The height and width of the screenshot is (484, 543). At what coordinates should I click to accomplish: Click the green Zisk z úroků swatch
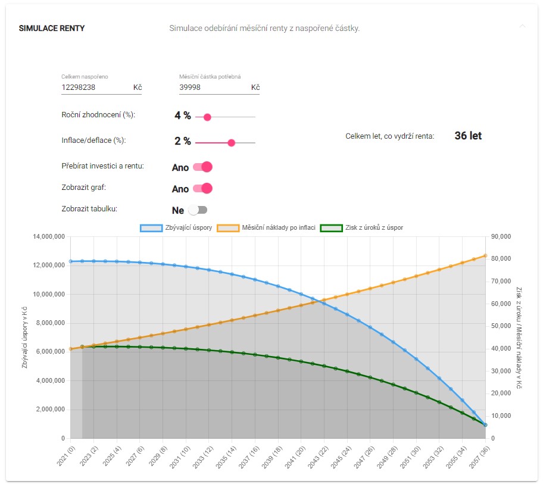click(x=331, y=228)
